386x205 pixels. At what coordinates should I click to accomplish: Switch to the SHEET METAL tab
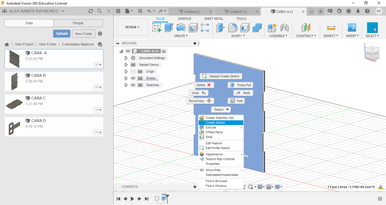[214, 19]
